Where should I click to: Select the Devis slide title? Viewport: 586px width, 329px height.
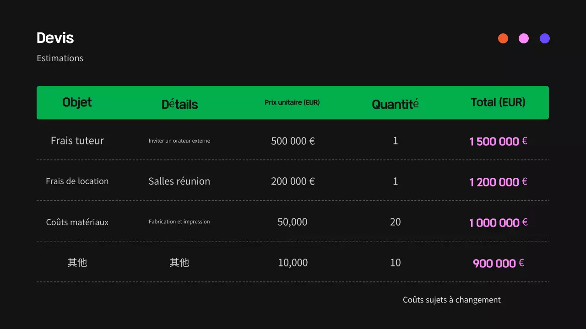pos(55,38)
